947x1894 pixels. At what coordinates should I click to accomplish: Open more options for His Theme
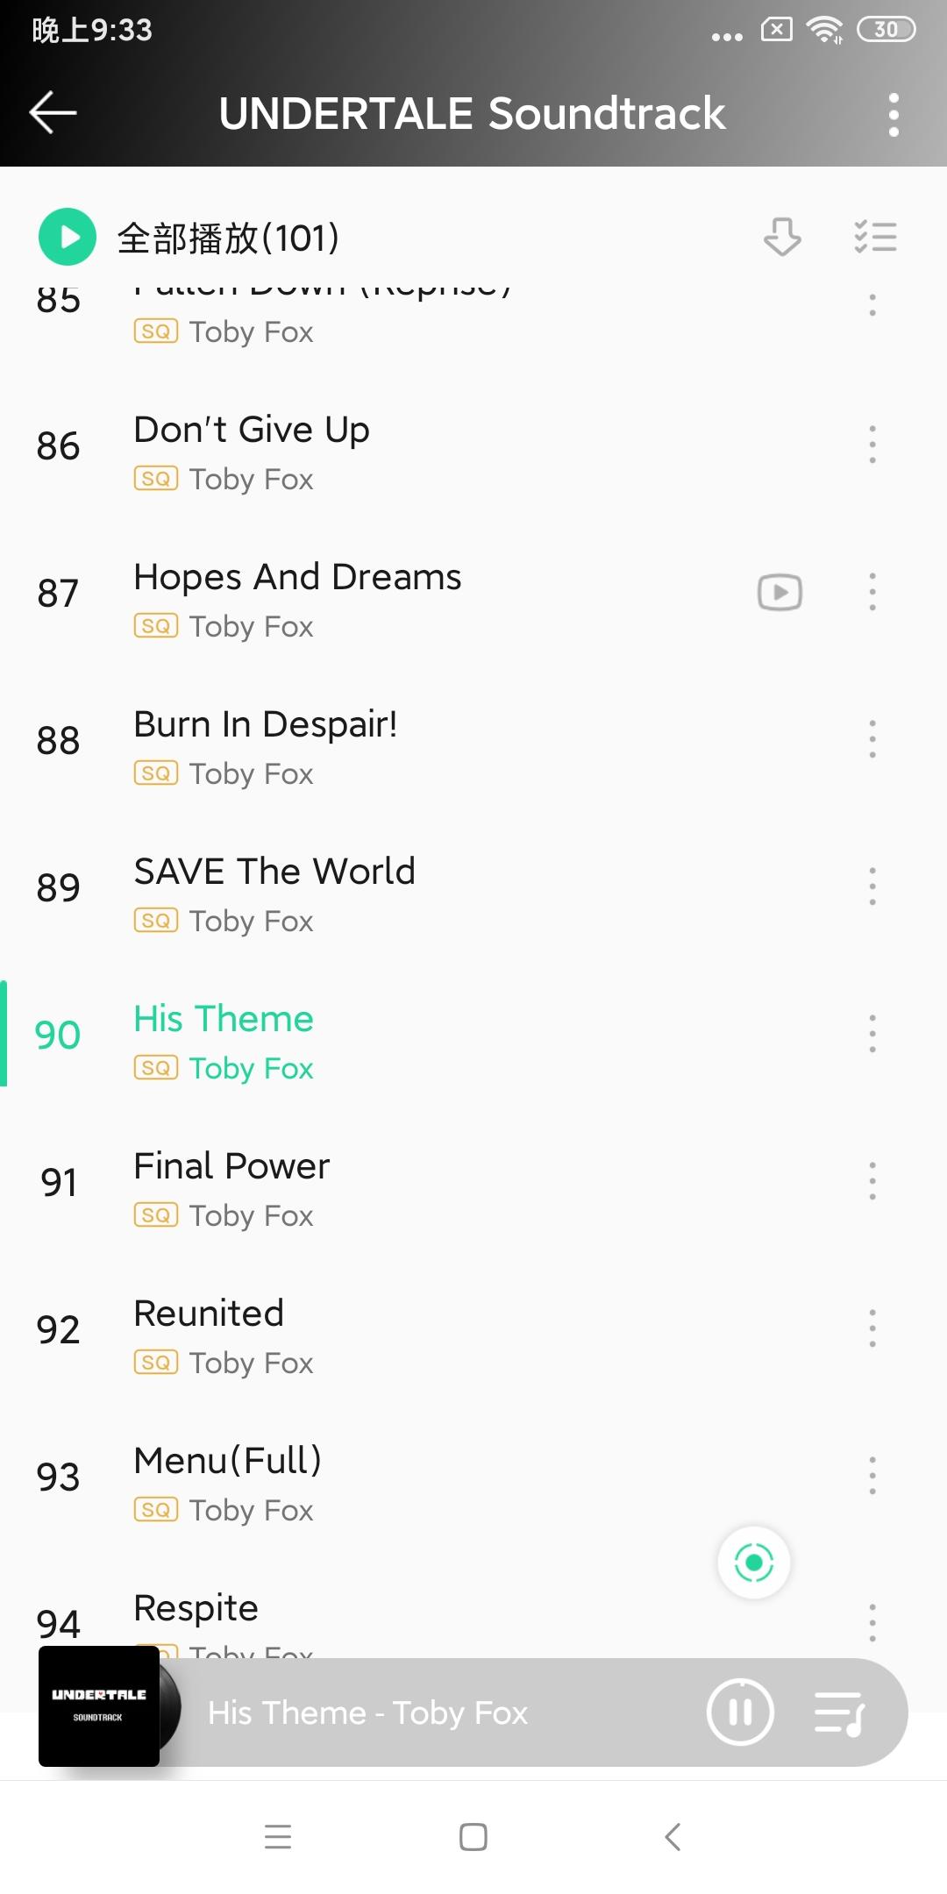tap(872, 1034)
